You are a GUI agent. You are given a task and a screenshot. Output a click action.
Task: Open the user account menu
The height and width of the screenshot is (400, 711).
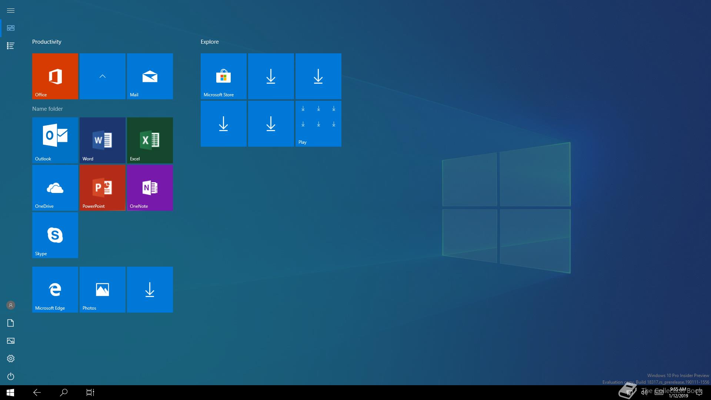(x=11, y=305)
